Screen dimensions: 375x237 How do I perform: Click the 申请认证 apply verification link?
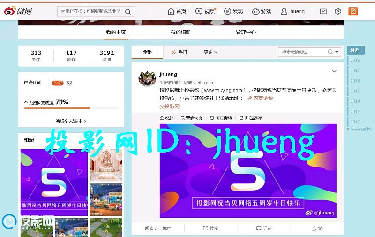[x=32, y=83]
